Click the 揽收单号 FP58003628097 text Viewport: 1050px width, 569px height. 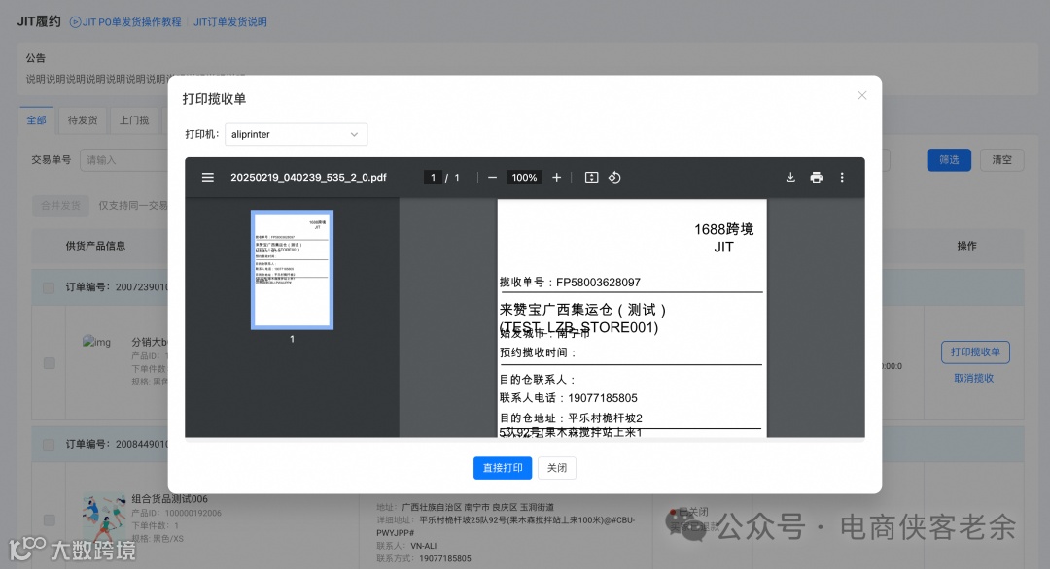[x=570, y=283]
